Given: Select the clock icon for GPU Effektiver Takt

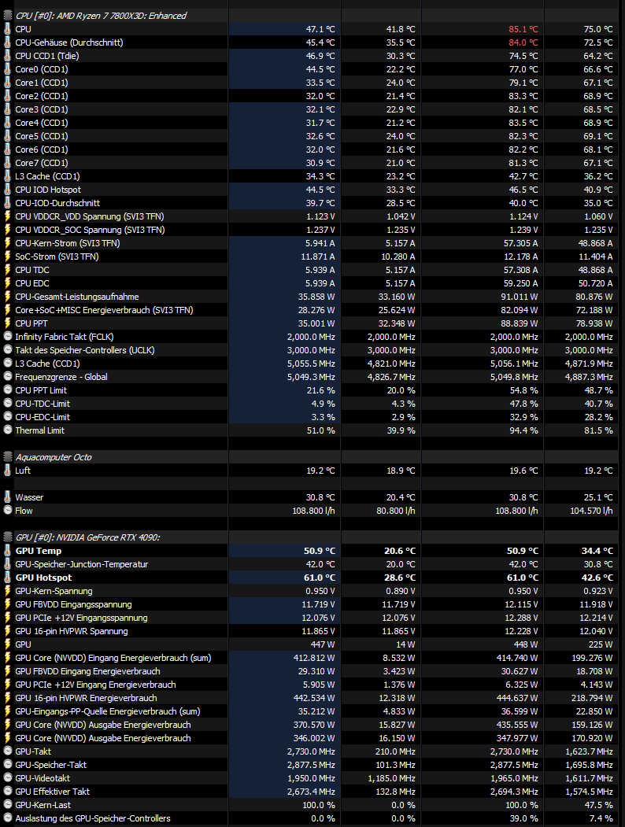Looking at the screenshot, I should (7, 792).
